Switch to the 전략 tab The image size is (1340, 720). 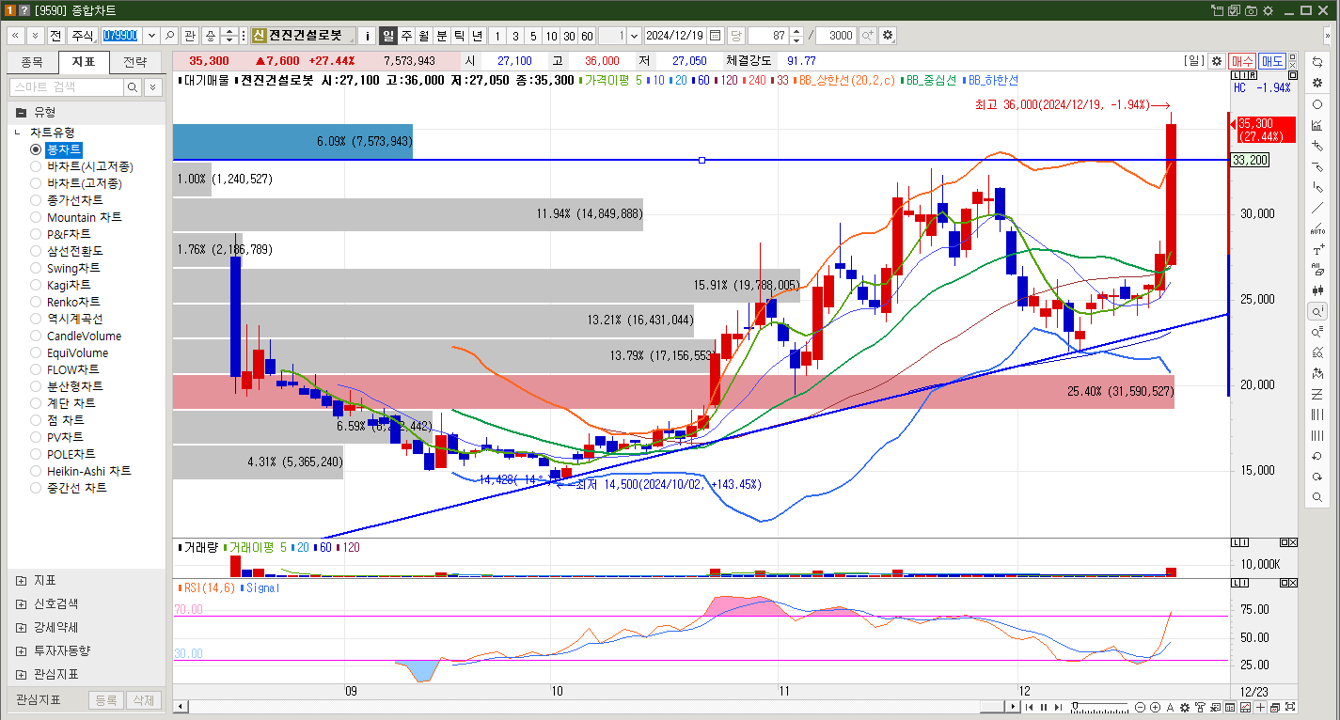pos(135,62)
